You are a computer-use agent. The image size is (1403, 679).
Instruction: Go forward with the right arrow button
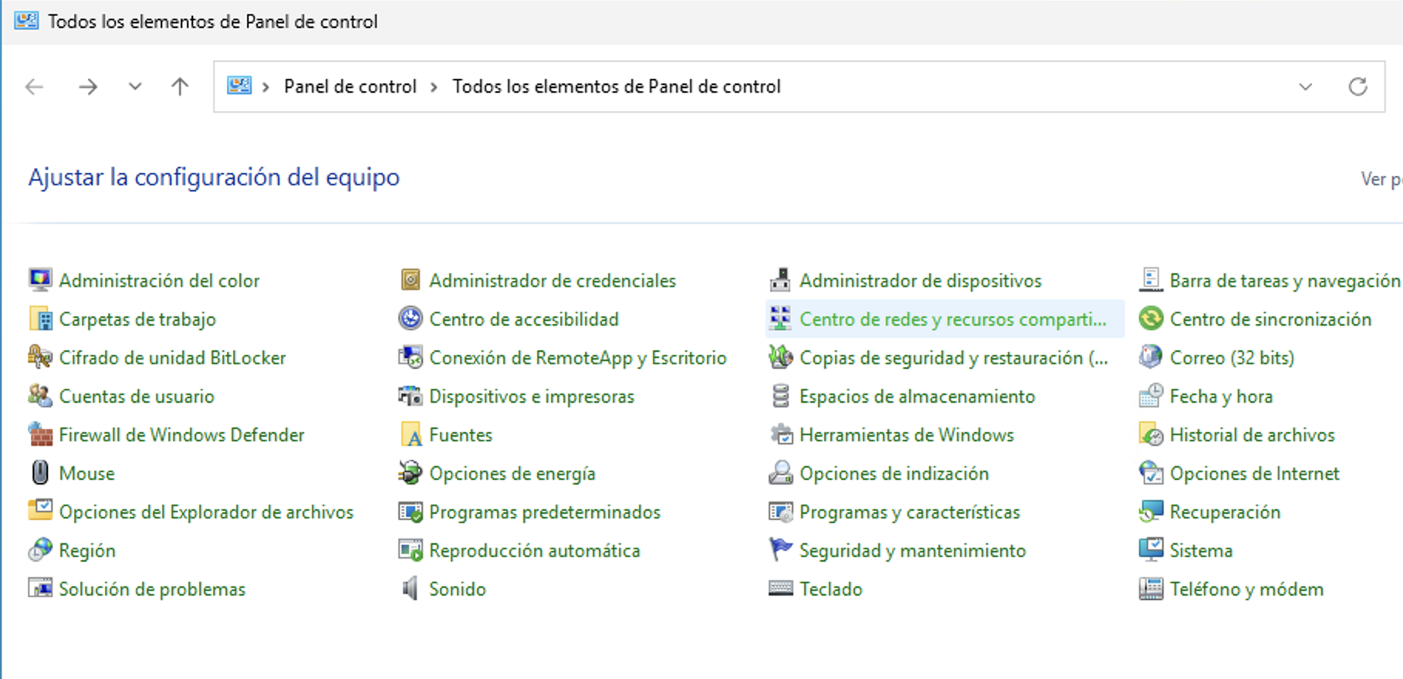(88, 86)
